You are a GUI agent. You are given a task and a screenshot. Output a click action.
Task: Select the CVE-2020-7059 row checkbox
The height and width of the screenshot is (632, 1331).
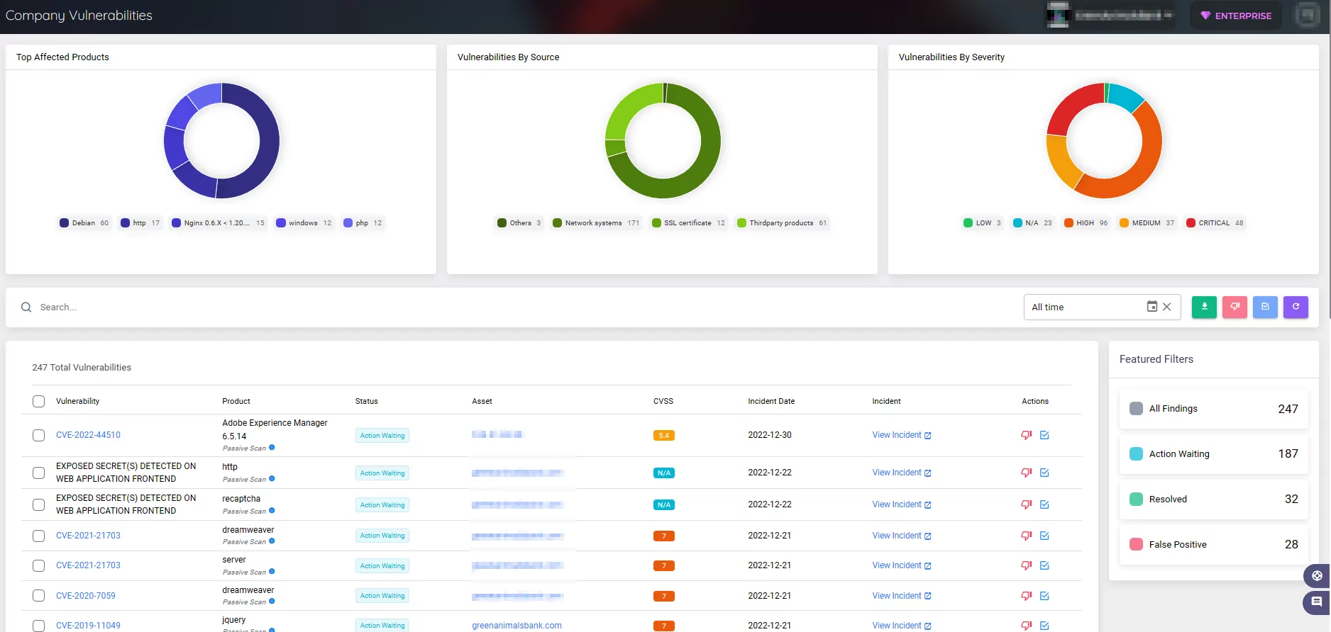pyautogui.click(x=39, y=596)
